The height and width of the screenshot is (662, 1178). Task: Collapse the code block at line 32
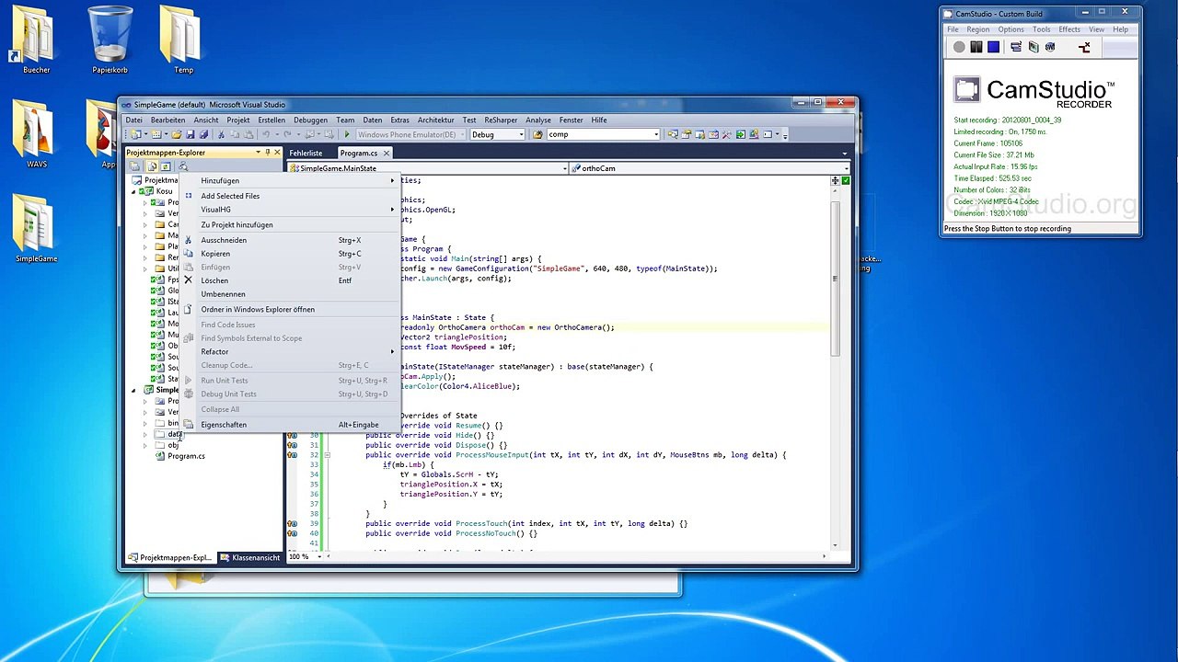point(327,455)
